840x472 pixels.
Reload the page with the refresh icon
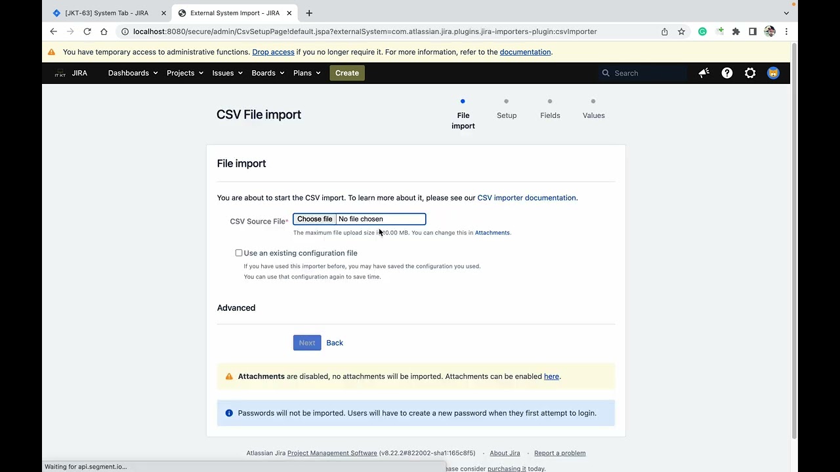(x=87, y=31)
